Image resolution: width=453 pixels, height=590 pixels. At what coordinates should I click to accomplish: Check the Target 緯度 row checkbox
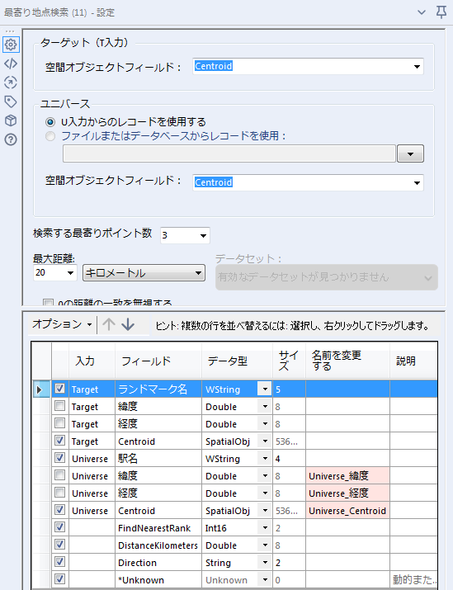click(x=60, y=406)
